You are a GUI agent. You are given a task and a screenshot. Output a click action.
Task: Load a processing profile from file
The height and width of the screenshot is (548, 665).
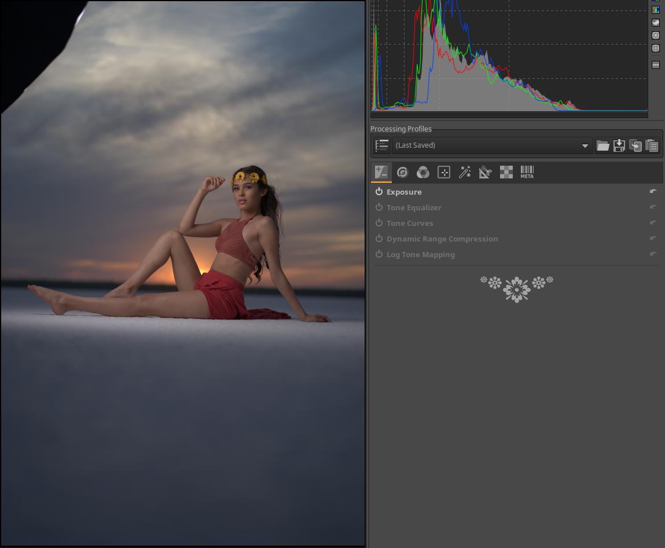tap(602, 145)
